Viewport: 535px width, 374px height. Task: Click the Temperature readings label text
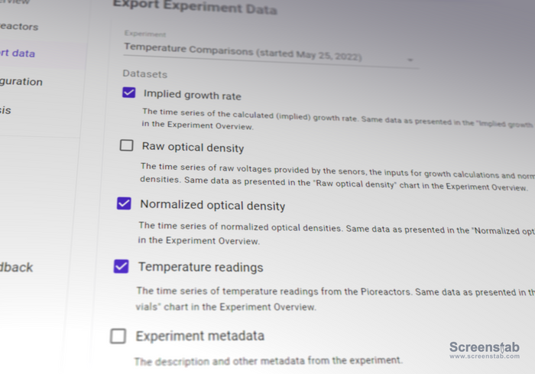200,268
